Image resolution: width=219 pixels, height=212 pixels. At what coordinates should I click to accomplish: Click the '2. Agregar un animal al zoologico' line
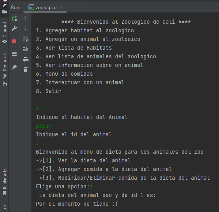pos(88,39)
